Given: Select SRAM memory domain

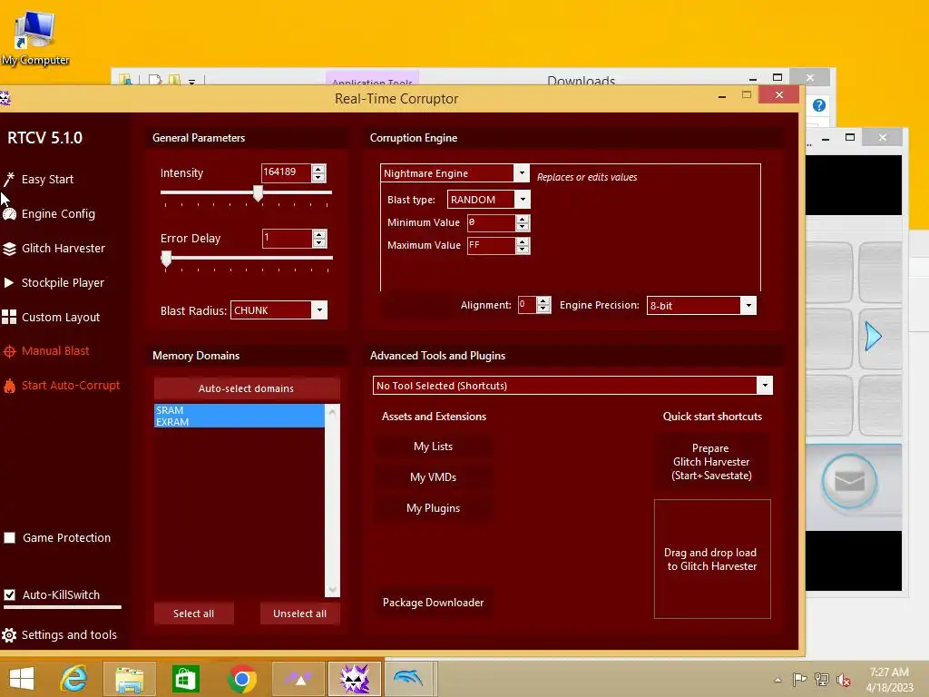Looking at the screenshot, I should point(240,410).
